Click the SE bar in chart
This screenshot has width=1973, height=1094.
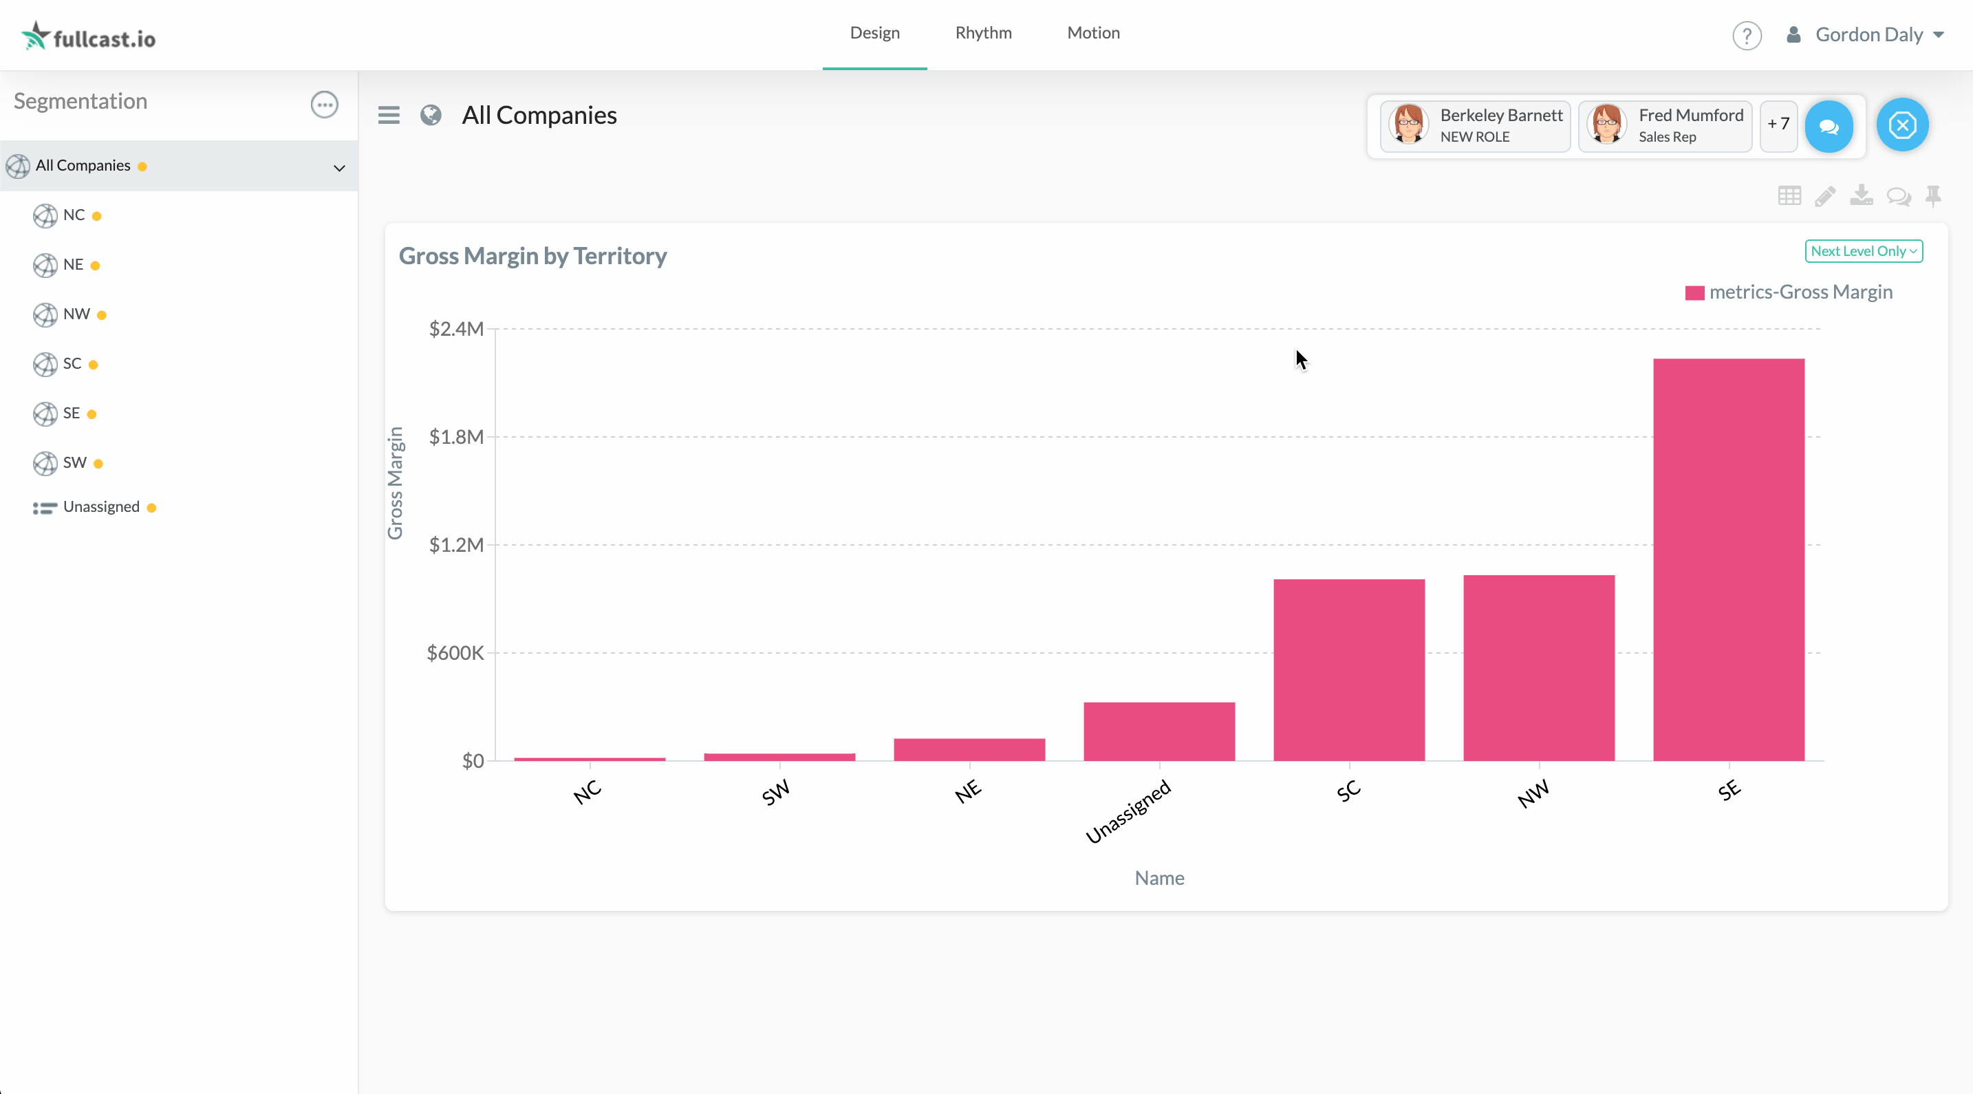[x=1728, y=559]
